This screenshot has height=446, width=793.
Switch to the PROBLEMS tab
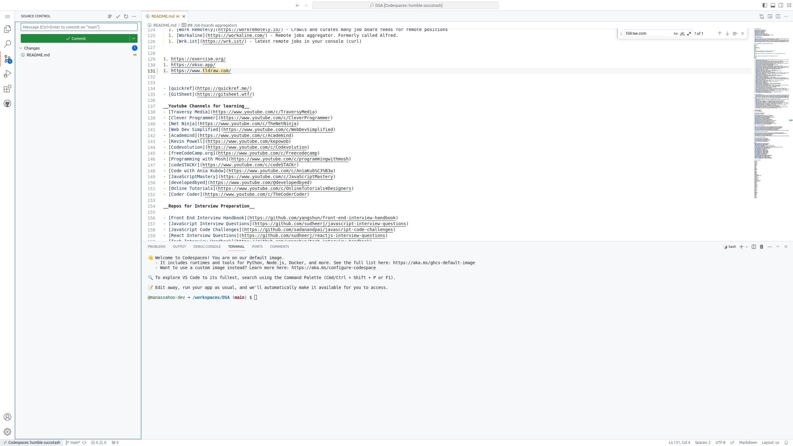(x=156, y=247)
